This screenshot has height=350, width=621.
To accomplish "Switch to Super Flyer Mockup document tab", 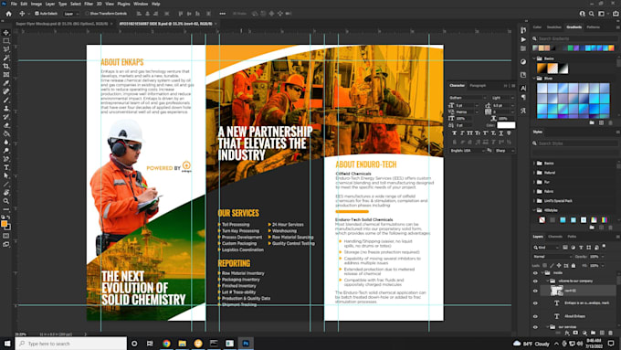I will (61, 24).
